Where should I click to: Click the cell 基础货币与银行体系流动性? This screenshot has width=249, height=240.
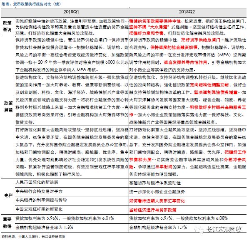click(x=155, y=183)
